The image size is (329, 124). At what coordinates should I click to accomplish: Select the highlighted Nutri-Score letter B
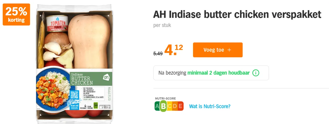[163, 106]
